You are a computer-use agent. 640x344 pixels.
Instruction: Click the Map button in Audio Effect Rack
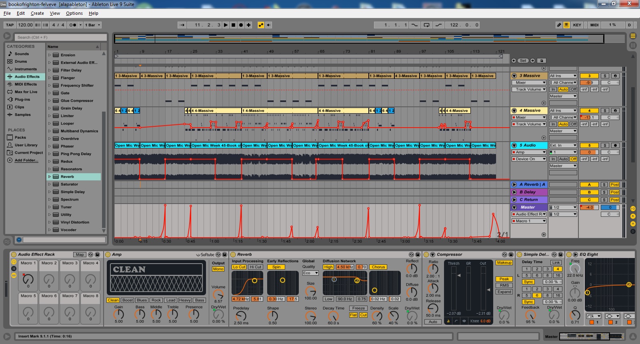[80, 254]
